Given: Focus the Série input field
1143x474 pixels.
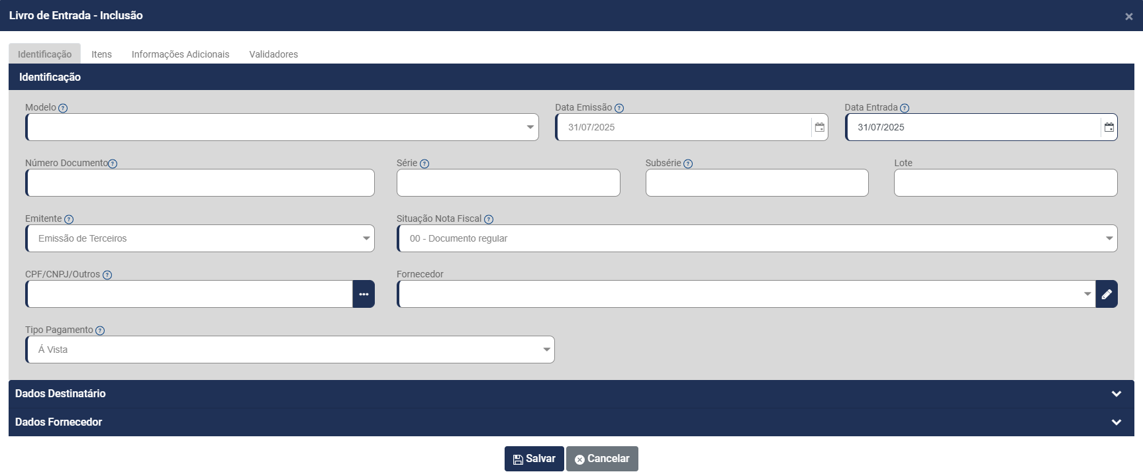Looking at the screenshot, I should [x=509, y=183].
